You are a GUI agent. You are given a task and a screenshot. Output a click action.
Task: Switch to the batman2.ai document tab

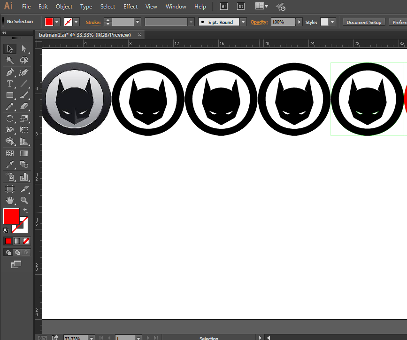click(x=84, y=34)
